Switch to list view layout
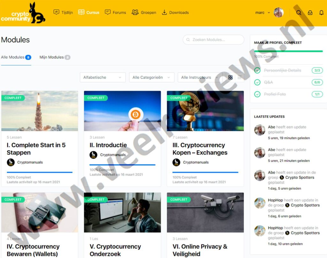 tap(240, 77)
